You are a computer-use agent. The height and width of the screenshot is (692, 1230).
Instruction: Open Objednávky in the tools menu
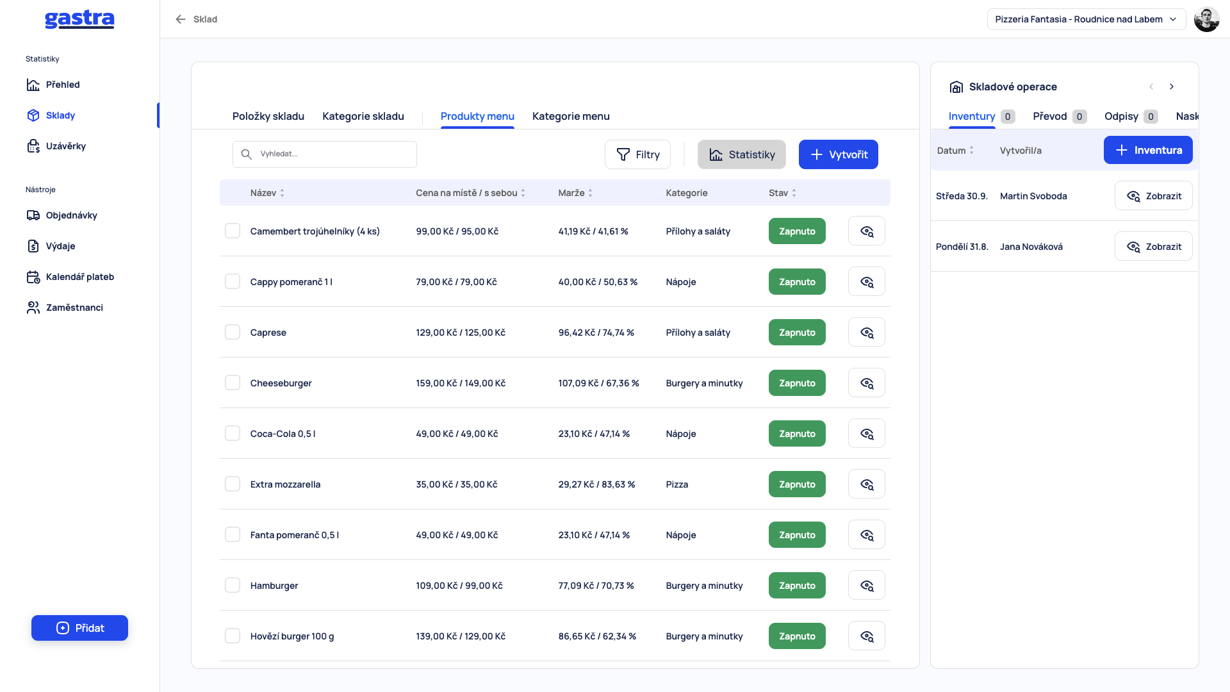(62, 215)
